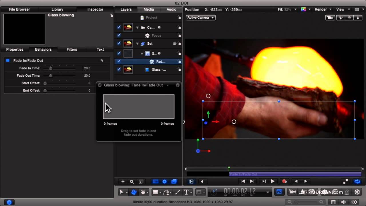Show the Keyframe Editor button
This screenshot has width=366, height=206.
355,202
